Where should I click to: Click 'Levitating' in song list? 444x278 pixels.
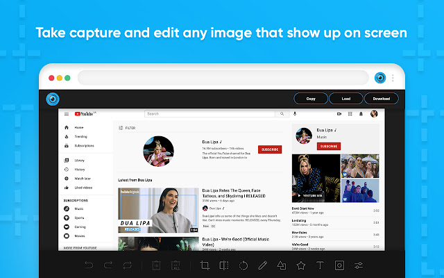point(299,221)
